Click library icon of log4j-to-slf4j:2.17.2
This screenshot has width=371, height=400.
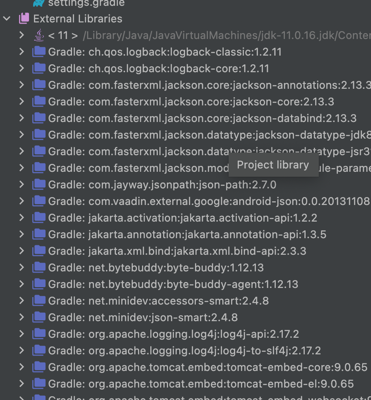pyautogui.click(x=39, y=350)
